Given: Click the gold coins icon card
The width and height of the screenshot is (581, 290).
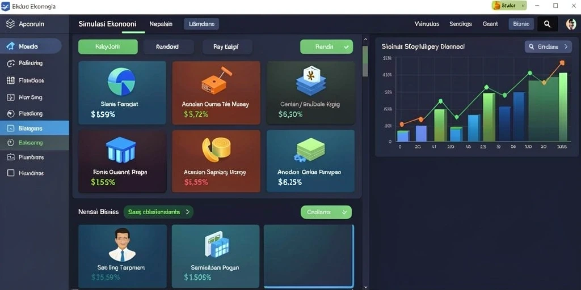Looking at the screenshot, I should pyautogui.click(x=216, y=161).
